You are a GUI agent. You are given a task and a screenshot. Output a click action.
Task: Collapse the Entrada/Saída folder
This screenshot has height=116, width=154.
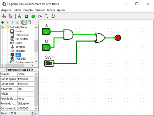click(3, 27)
